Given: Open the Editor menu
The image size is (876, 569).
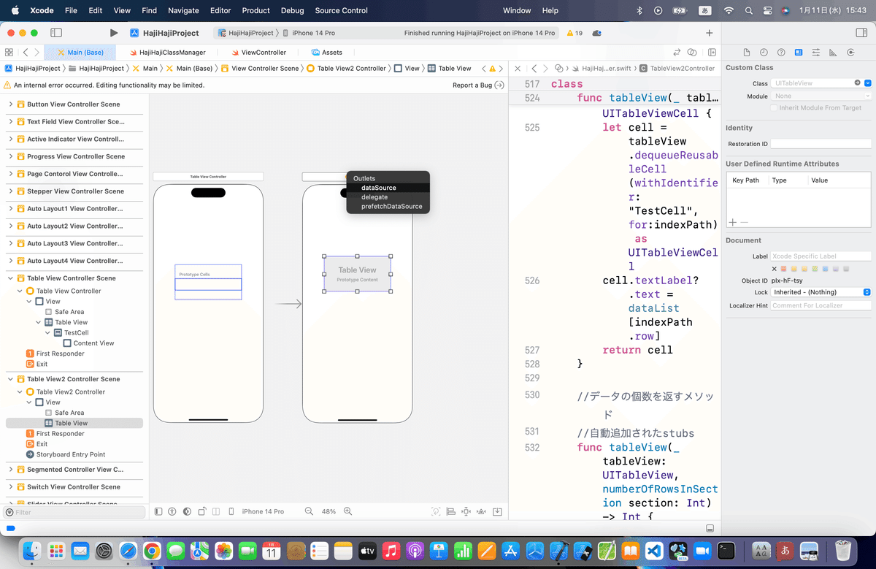Looking at the screenshot, I should click(220, 11).
